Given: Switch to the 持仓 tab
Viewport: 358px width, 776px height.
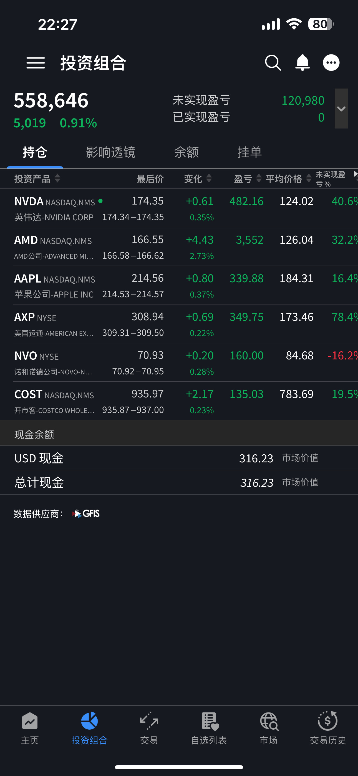Looking at the screenshot, I should 35,152.
